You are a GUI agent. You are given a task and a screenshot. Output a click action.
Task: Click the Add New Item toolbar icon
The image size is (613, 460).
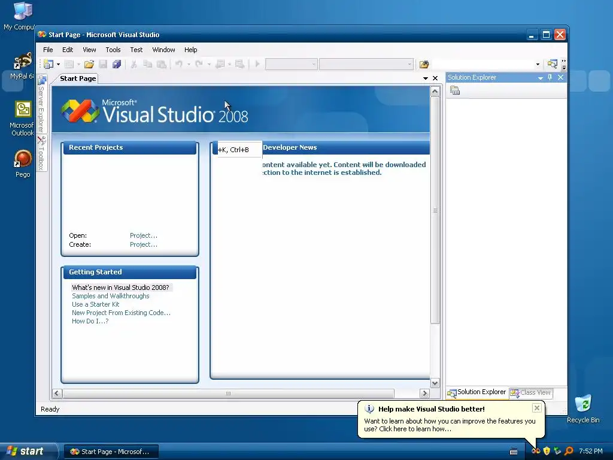69,64
